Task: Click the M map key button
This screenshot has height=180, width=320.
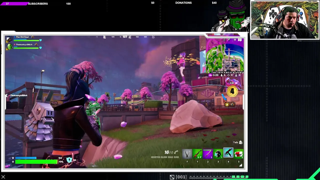Action: (235, 40)
